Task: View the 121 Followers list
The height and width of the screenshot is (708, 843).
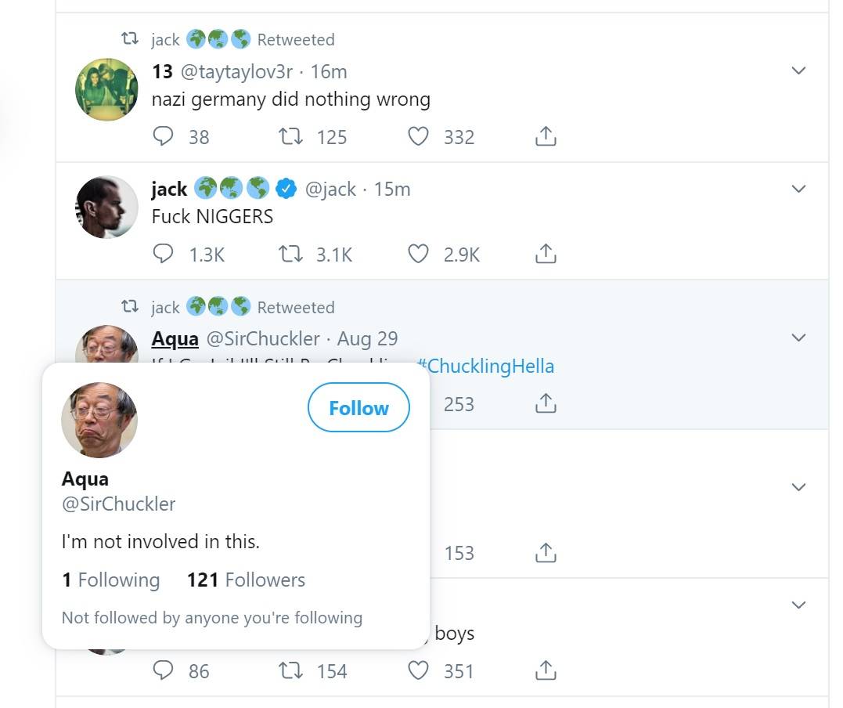Action: coord(246,580)
